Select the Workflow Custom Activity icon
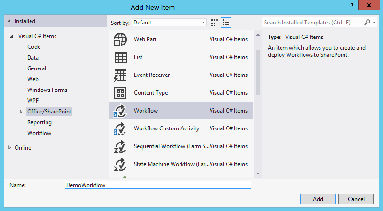The height and width of the screenshot is (211, 383). click(x=120, y=128)
